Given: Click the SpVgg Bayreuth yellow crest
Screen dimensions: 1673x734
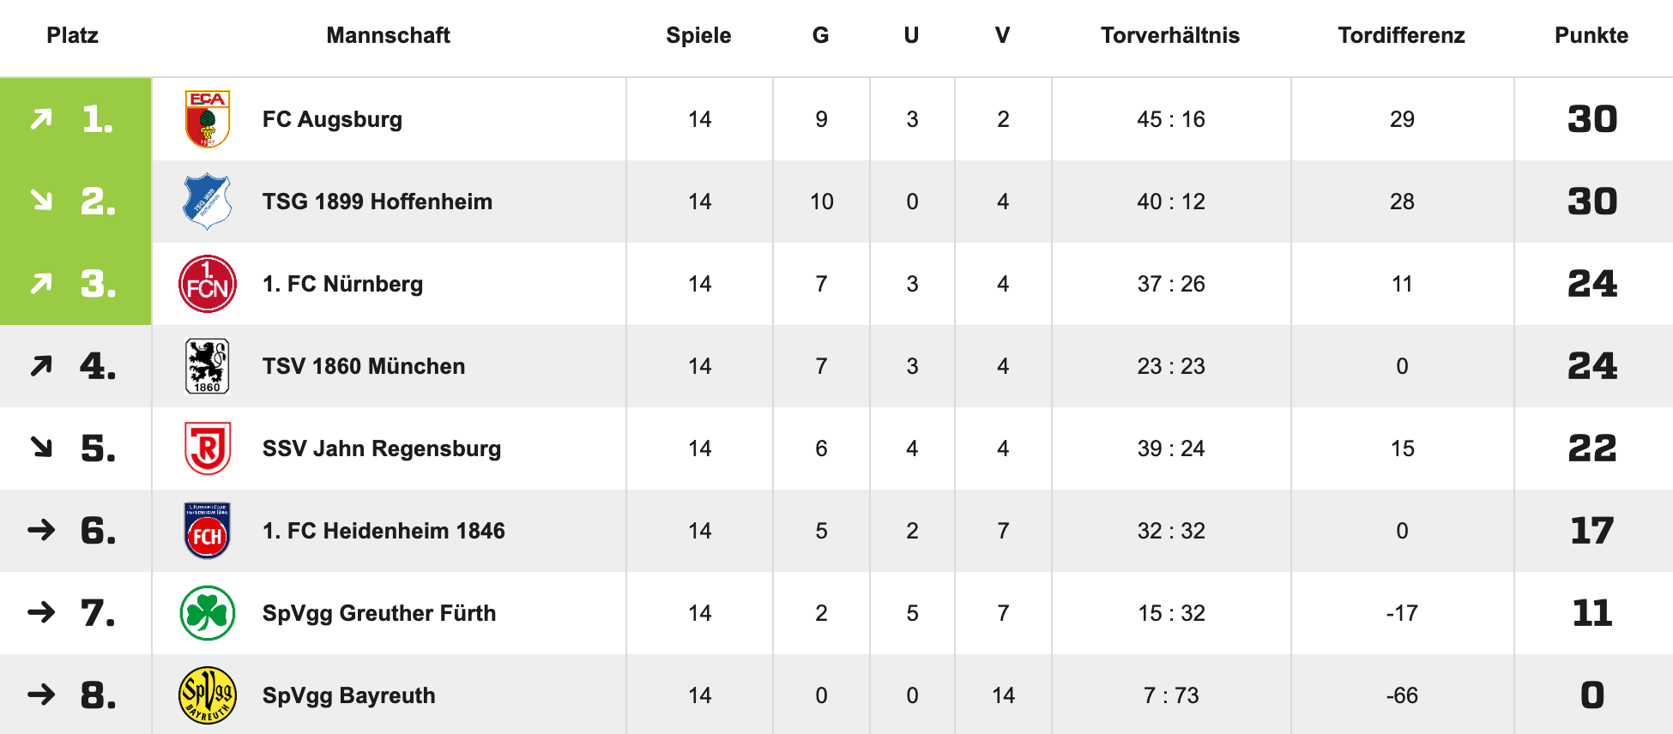Looking at the screenshot, I should [208, 695].
